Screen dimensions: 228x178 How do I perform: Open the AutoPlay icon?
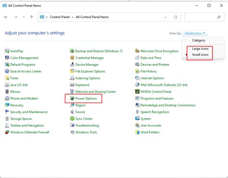click(7, 51)
